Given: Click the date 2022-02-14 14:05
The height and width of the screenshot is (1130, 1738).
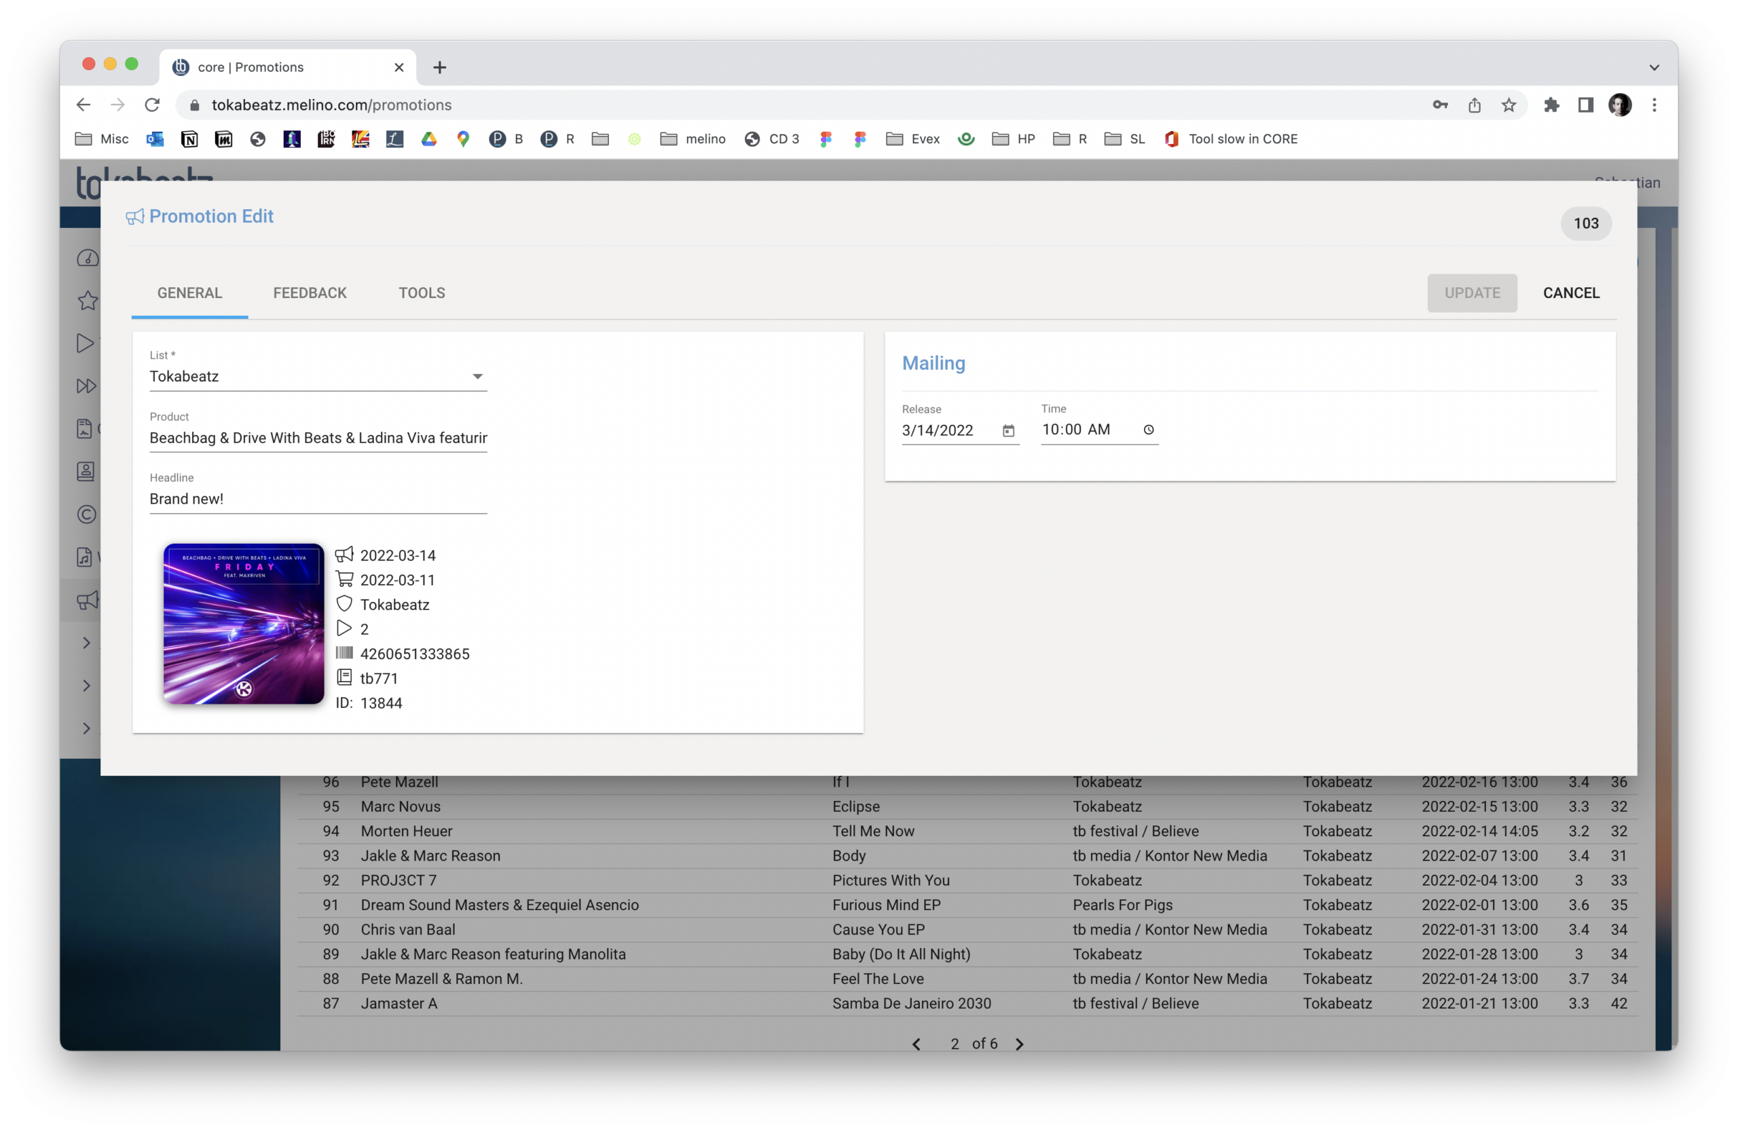Looking at the screenshot, I should click(1479, 831).
